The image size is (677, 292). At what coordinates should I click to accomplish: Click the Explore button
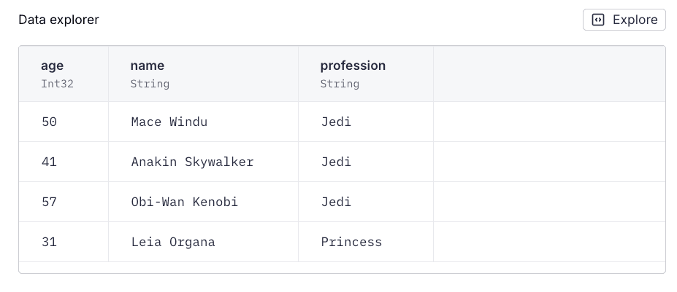coord(624,20)
